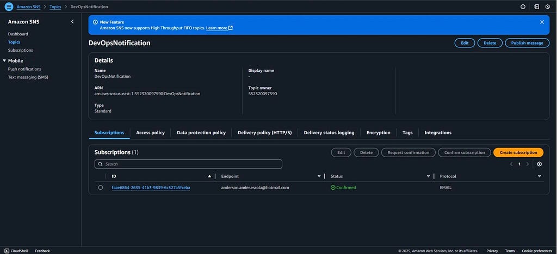The image size is (557, 254).
Task: Sort by Protocol column arrow
Action: pos(539,176)
